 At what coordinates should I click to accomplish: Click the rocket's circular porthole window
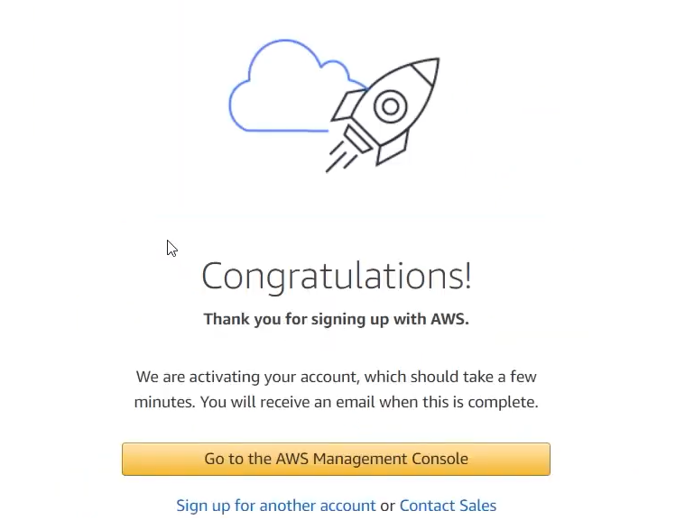[x=390, y=106]
